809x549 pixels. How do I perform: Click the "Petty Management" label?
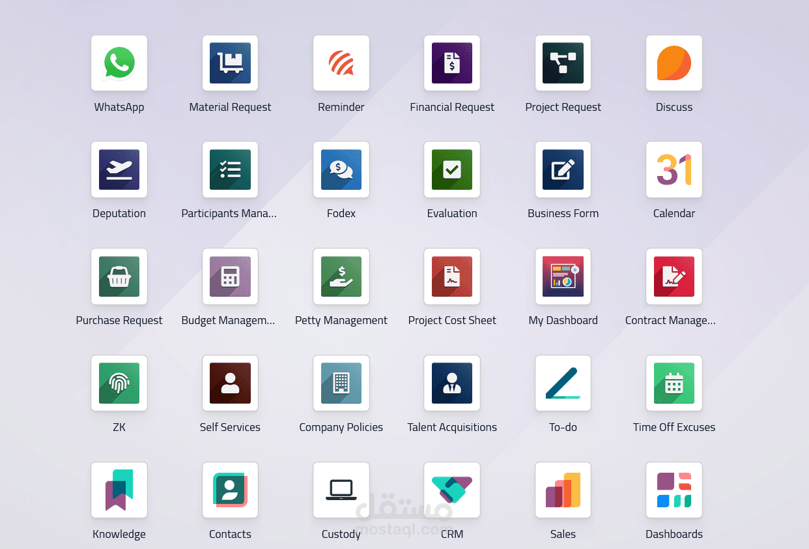point(341,320)
